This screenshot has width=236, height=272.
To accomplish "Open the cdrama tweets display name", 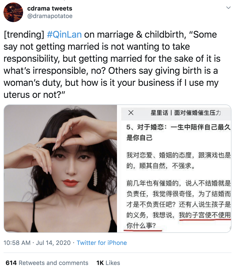I will [x=50, y=8].
